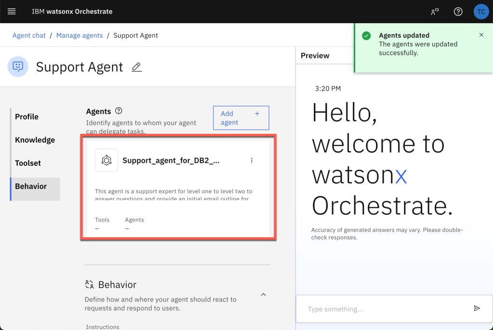Screen dimensions: 493x330
Task: Select the Behavior side tab
Action: 31,186
